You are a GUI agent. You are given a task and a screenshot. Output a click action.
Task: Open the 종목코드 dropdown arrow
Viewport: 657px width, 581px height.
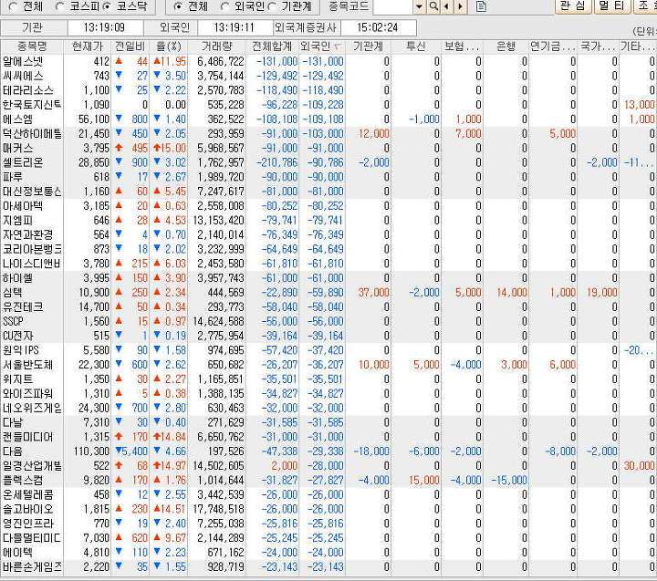420,6
